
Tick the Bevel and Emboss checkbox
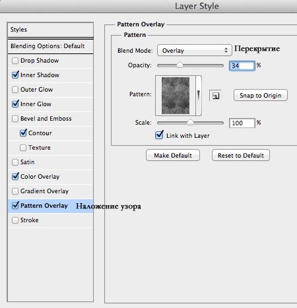pos(15,119)
